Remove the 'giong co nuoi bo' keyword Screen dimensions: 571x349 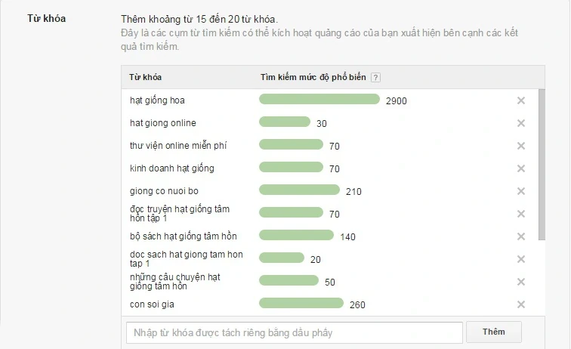520,191
